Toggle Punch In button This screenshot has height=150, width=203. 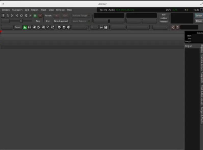(57, 16)
